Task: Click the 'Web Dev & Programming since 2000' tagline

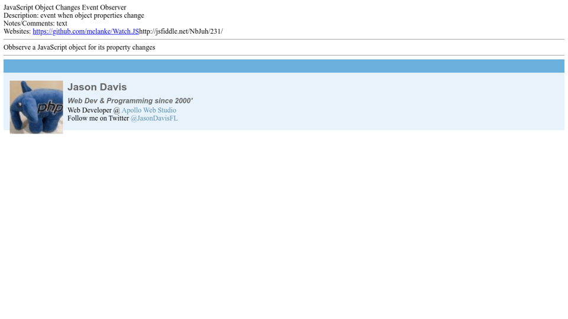Action: [x=130, y=101]
